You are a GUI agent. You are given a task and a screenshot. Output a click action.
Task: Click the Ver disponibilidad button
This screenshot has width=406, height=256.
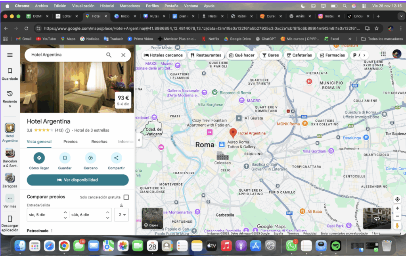click(x=78, y=180)
